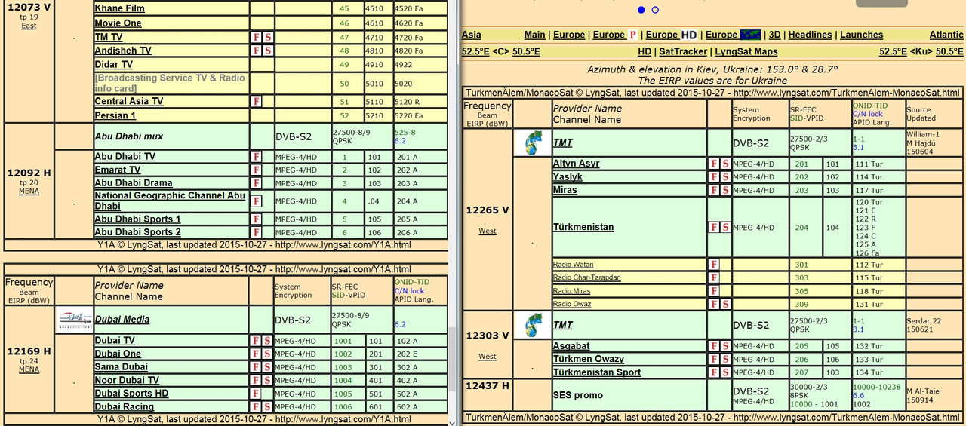The height and width of the screenshot is (426, 966).
Task: Open the SatTracker link
Action: (683, 51)
